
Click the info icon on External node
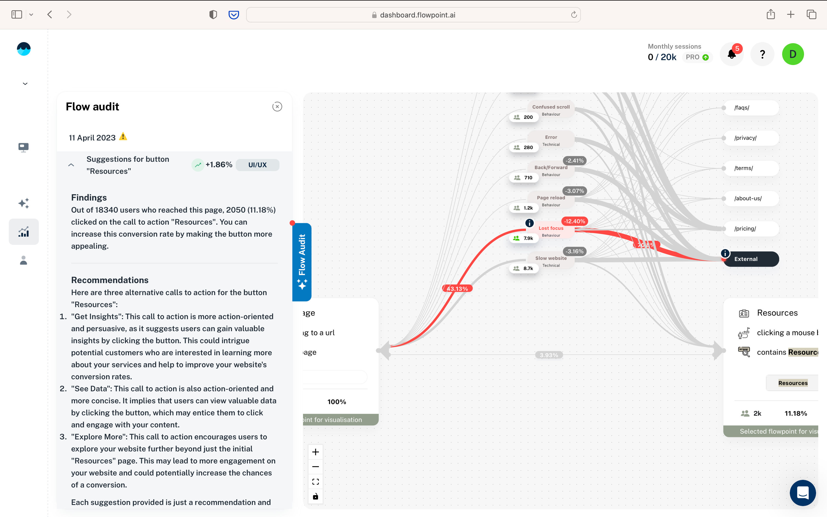[x=725, y=253]
